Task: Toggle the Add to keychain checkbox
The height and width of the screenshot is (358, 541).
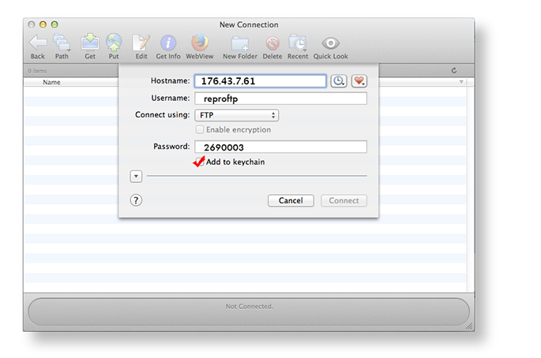Action: [200, 162]
